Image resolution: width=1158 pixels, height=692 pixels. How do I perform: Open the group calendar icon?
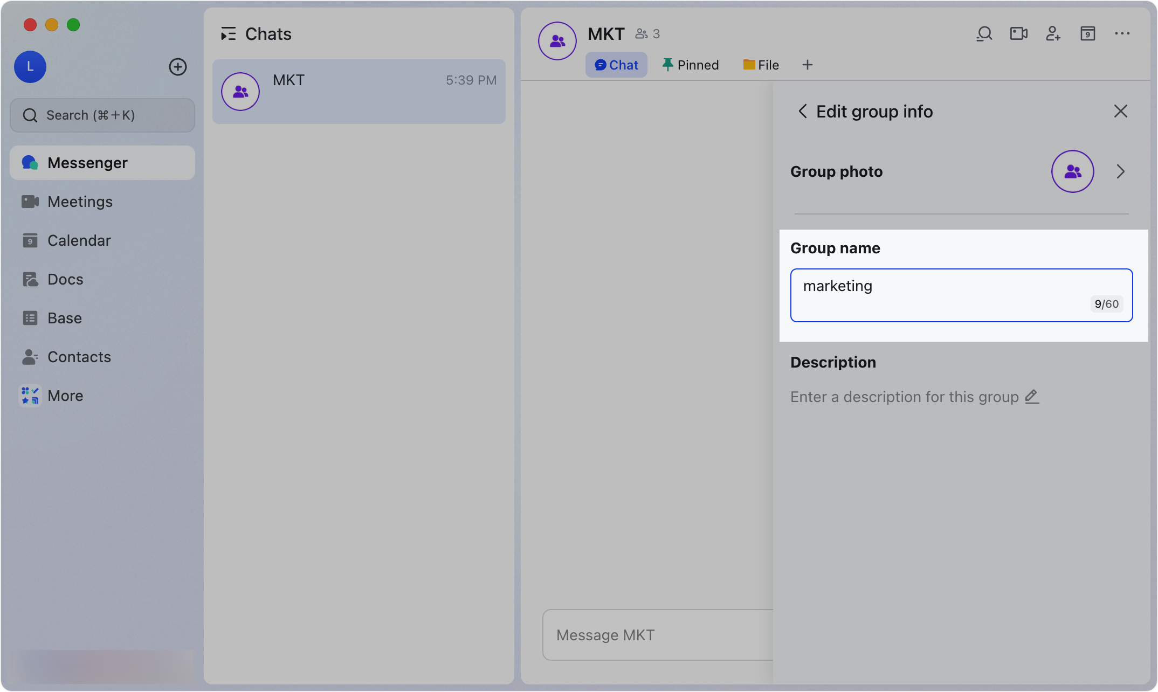(x=1088, y=34)
